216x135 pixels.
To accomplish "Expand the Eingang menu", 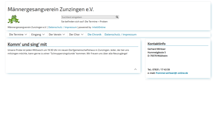I will (x=38, y=35).
